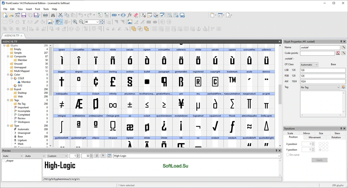Click the color wheel icon beside Tag dropdown
The width and height of the screenshot is (348, 188).
pos(344,87)
